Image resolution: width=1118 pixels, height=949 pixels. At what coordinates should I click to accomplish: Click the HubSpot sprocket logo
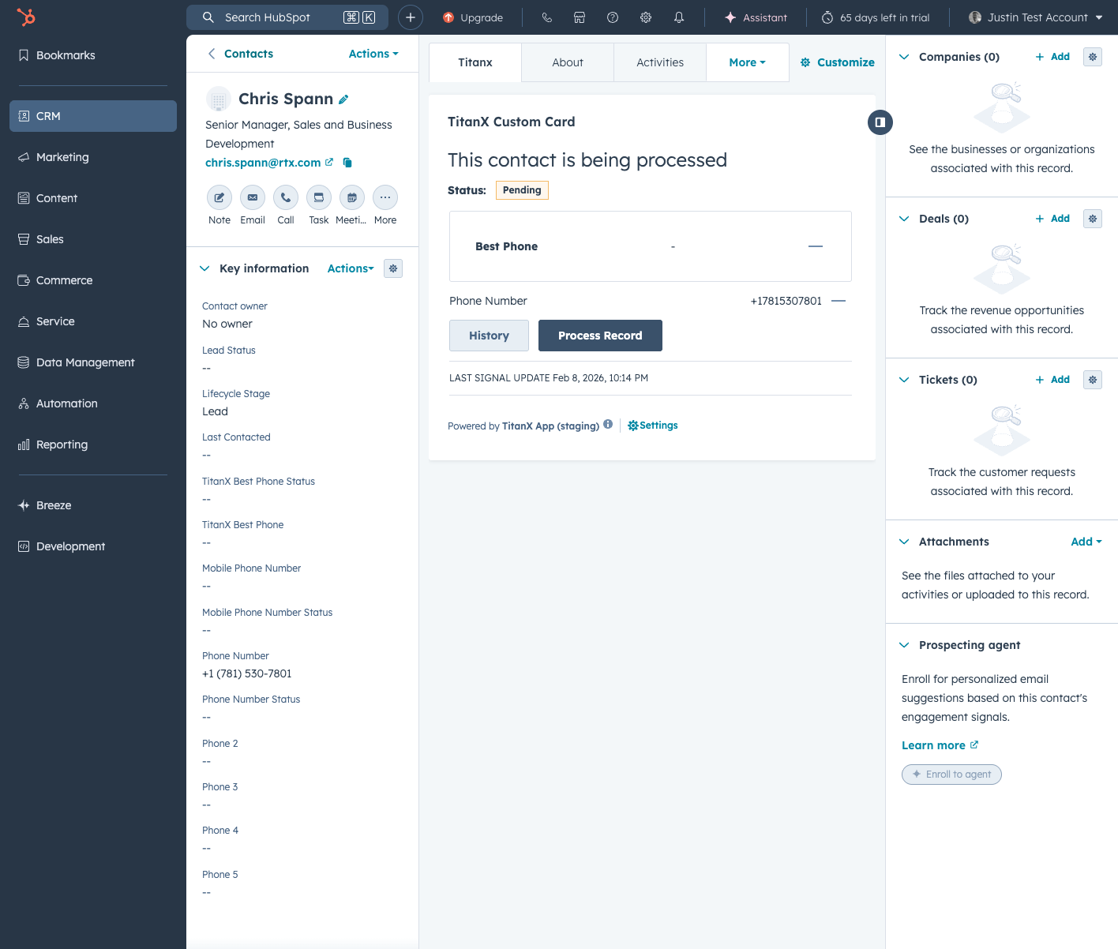[26, 17]
